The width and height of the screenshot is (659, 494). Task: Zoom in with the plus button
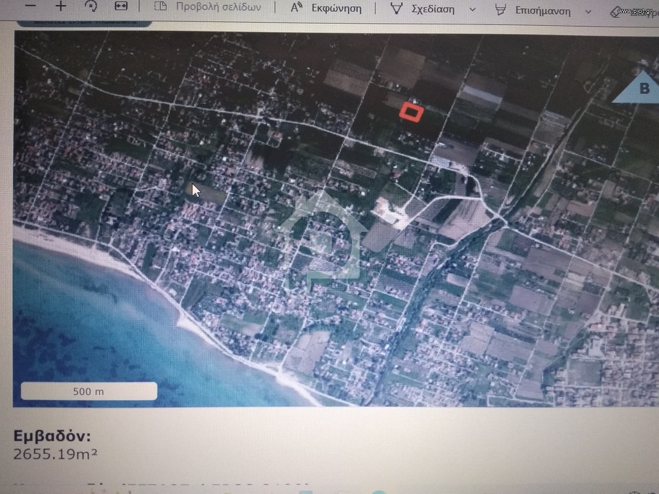click(61, 6)
